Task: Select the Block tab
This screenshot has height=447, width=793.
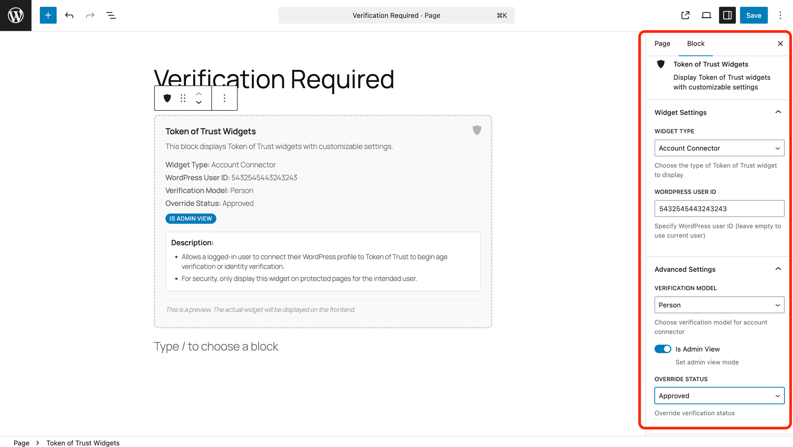Action: coord(695,44)
